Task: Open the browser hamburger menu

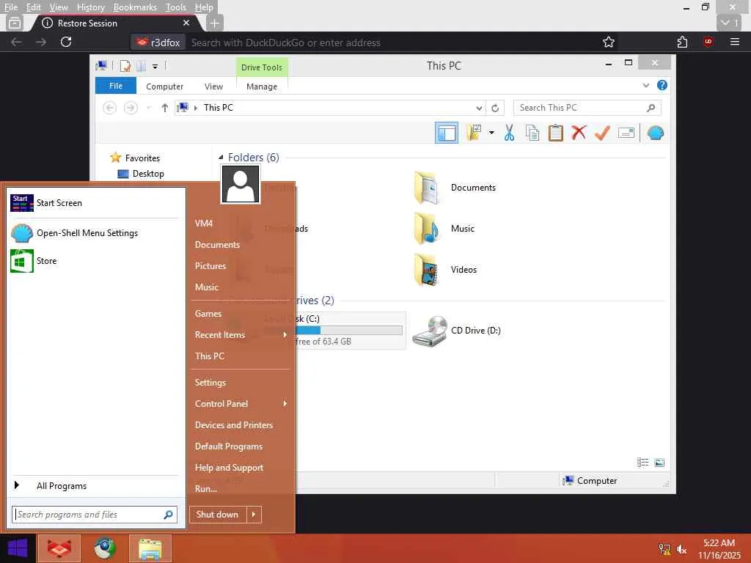Action: pos(735,42)
